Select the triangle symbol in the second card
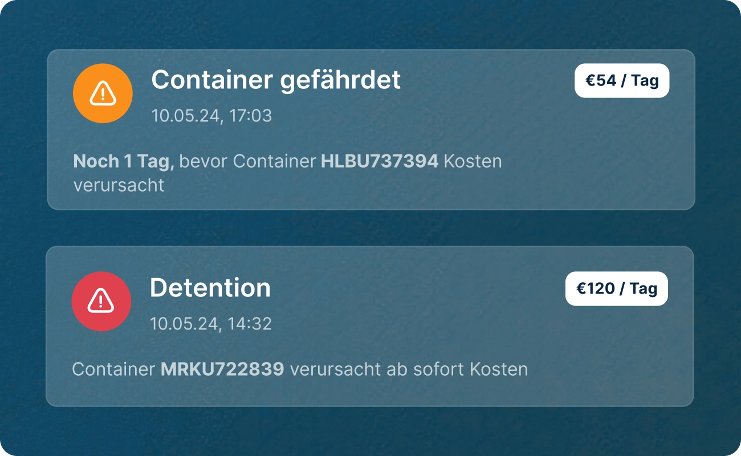The height and width of the screenshot is (456, 741). tap(101, 302)
